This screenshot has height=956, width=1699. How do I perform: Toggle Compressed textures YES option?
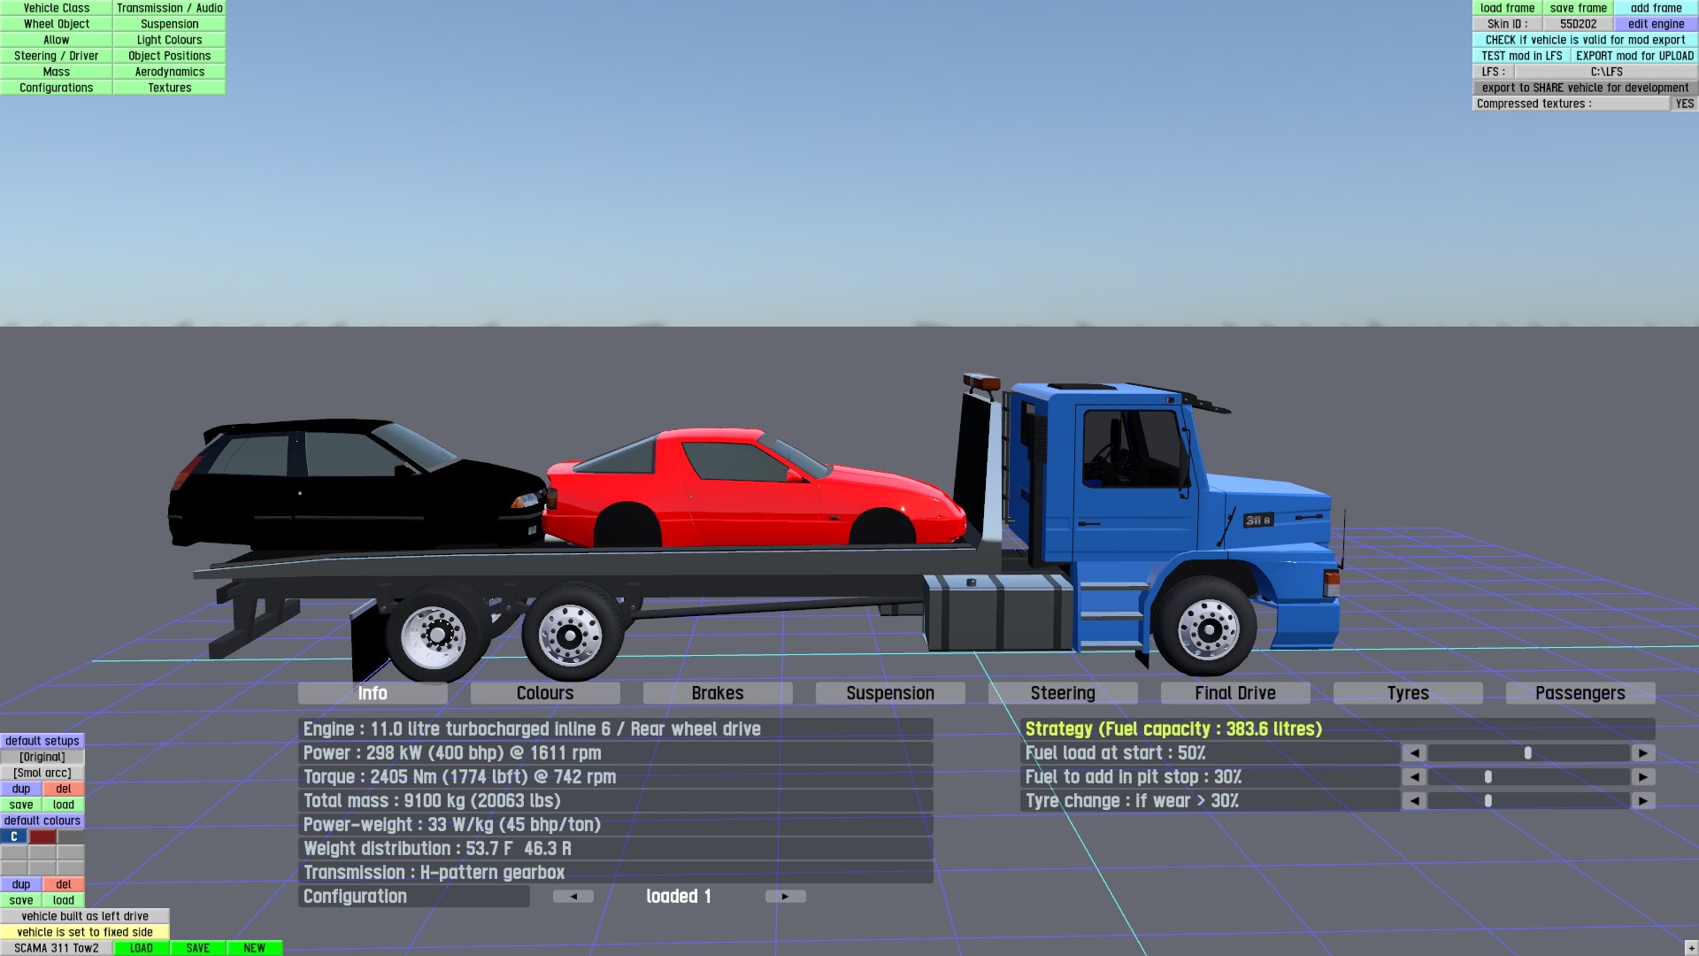pos(1684,104)
